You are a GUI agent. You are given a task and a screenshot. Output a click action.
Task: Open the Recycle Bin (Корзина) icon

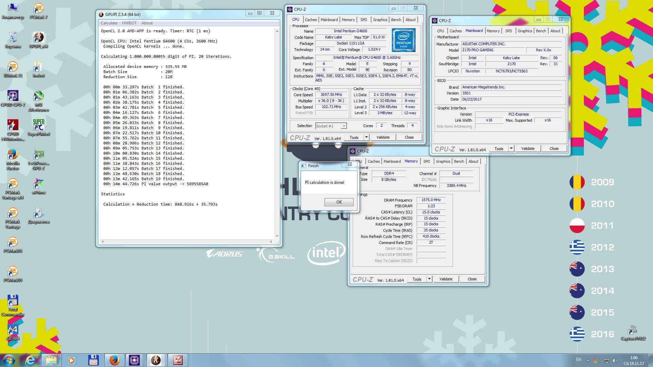[x=13, y=40]
